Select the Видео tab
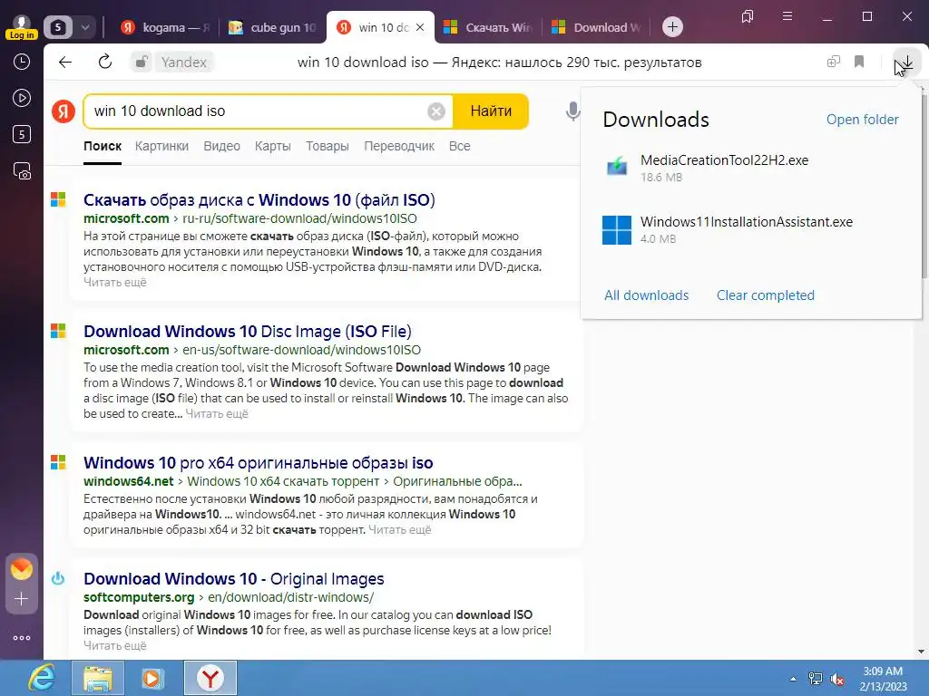Image resolution: width=929 pixels, height=696 pixels. 221,146
